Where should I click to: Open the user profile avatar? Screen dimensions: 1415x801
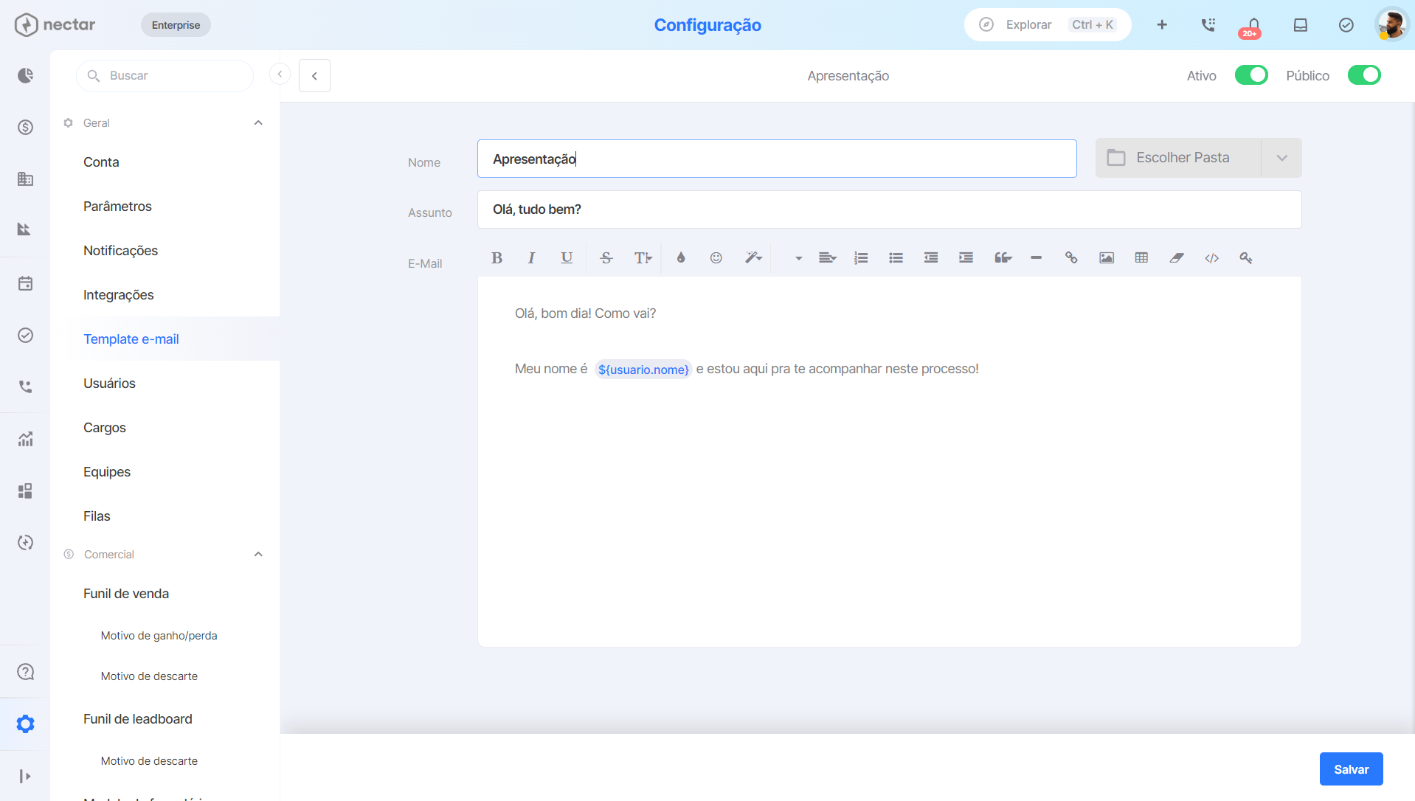point(1391,25)
